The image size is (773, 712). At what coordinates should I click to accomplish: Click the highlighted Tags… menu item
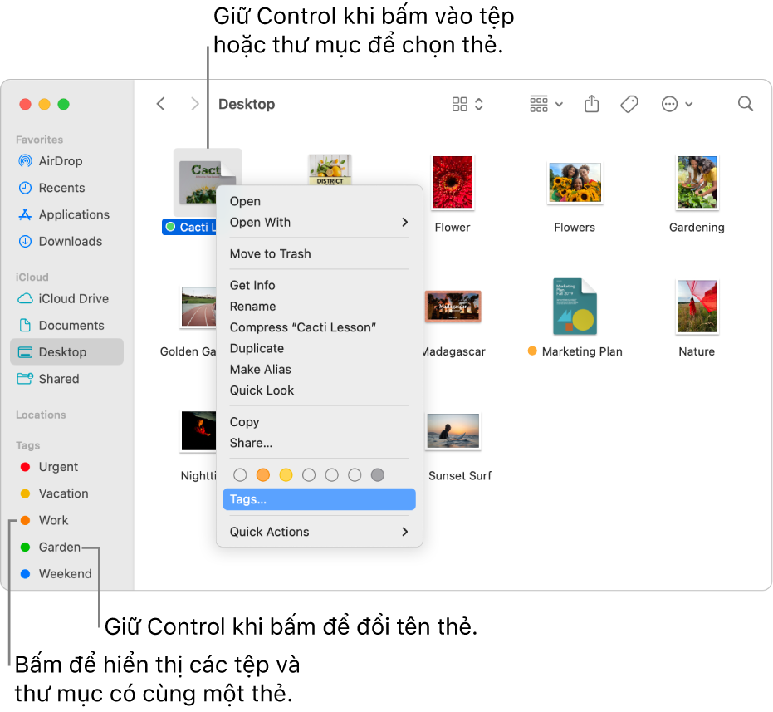tap(319, 499)
